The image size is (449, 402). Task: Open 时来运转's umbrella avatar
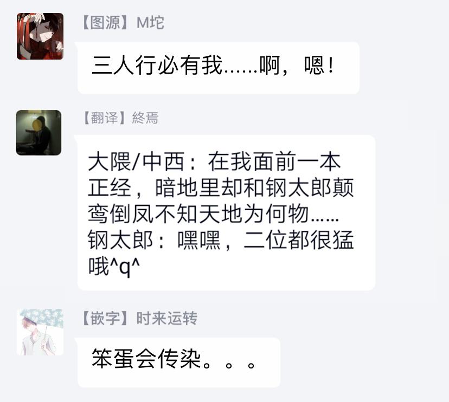click(40, 332)
